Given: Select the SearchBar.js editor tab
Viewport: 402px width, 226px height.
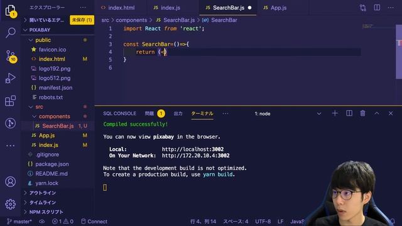Looking at the screenshot, I should click(x=228, y=8).
